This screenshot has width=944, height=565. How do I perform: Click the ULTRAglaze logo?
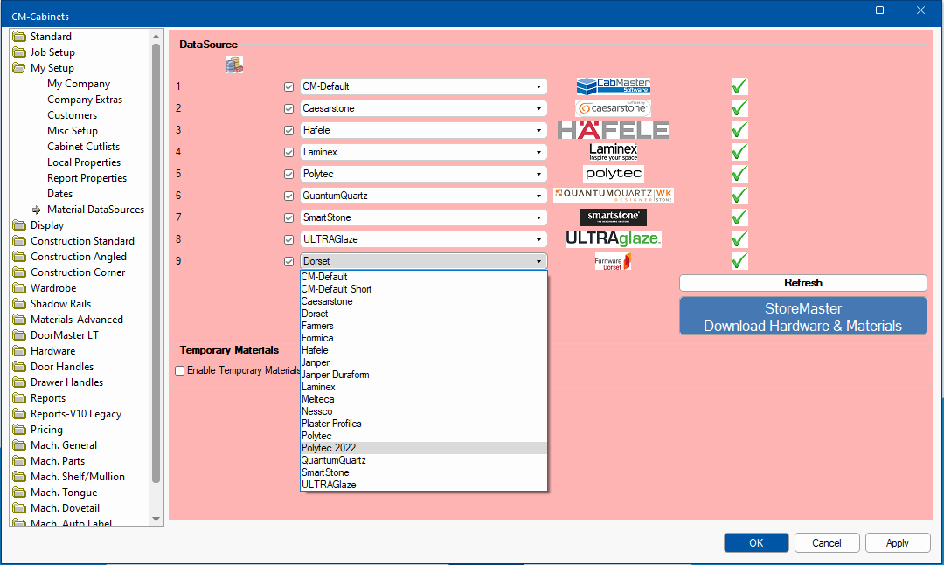tap(614, 239)
